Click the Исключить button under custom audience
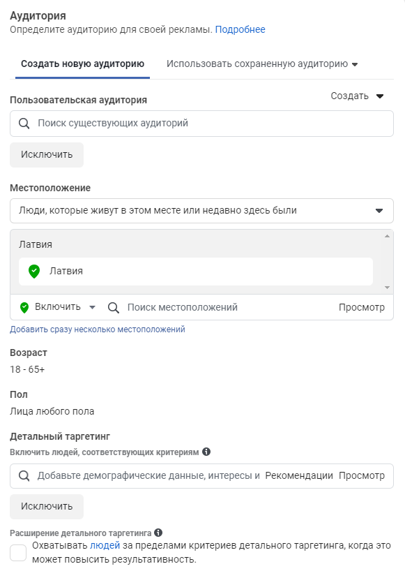The image size is (405, 571). pos(47,155)
